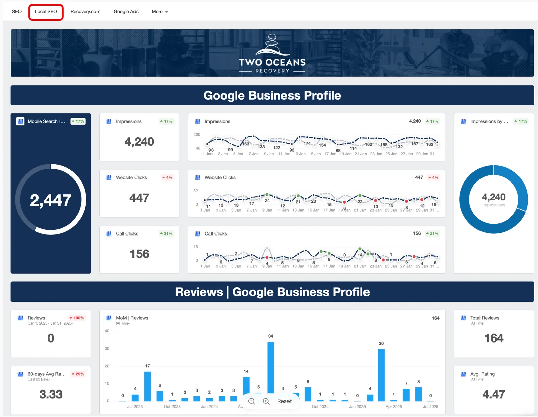Open the Google Ads tab
538x417 pixels.
pos(126,12)
